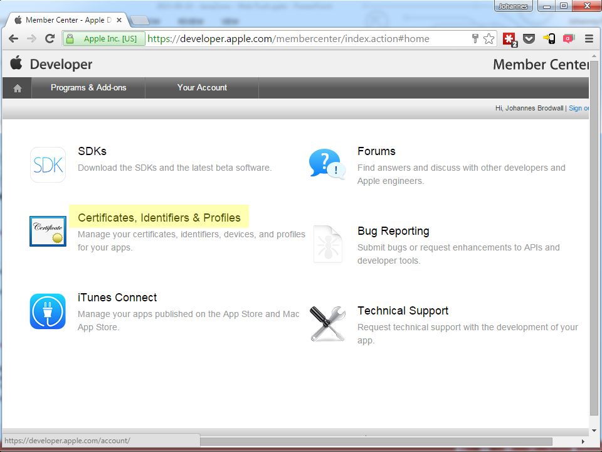
Task: Click the browser forward arrow
Action: pyautogui.click(x=31, y=38)
